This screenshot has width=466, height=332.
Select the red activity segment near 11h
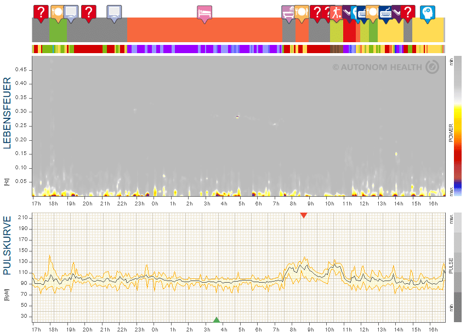click(349, 30)
